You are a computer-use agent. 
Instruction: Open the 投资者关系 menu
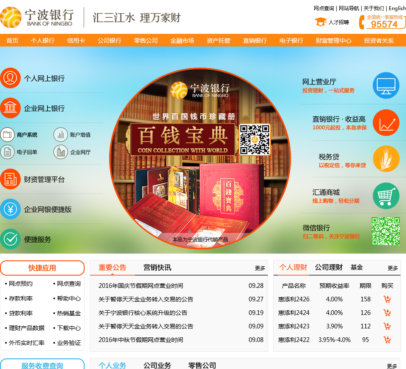379,41
